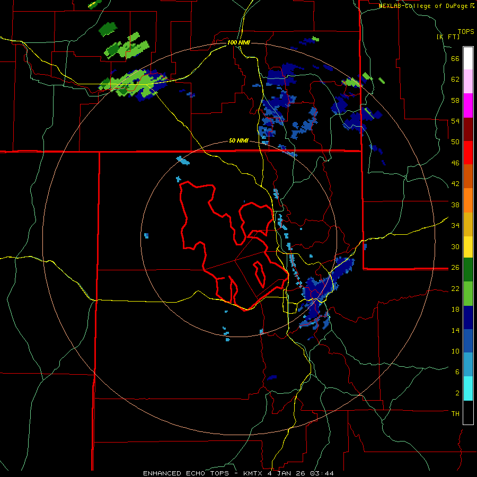The image size is (477, 477).
Task: Click the light pink legend swatch
Action: point(468,81)
